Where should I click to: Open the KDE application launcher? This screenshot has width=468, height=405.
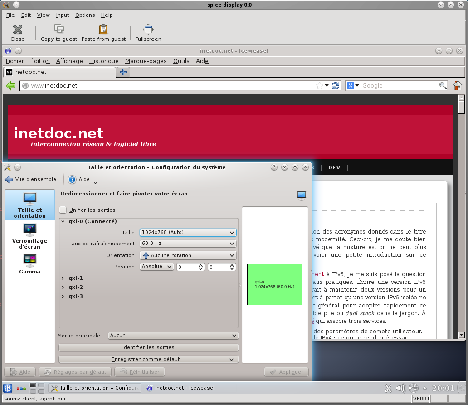coord(8,388)
